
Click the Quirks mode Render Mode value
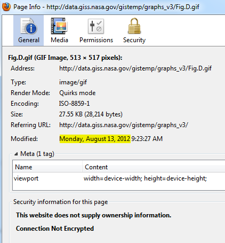click(77, 93)
